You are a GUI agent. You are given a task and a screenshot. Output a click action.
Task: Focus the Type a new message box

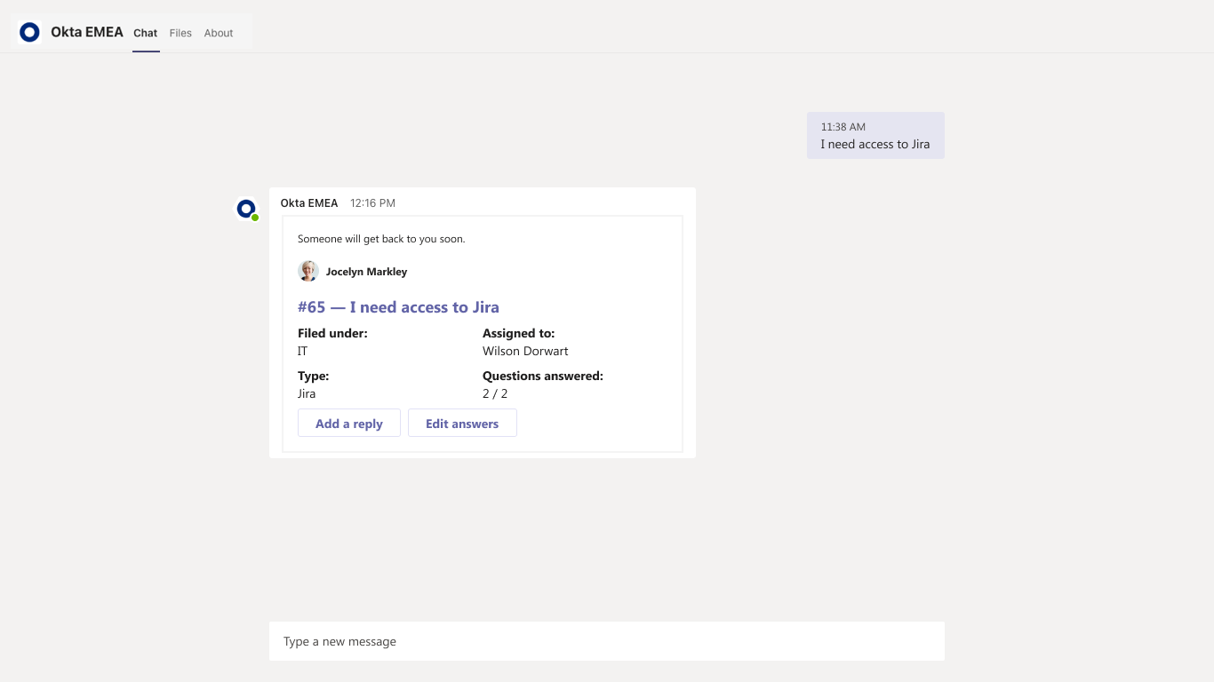pos(606,641)
